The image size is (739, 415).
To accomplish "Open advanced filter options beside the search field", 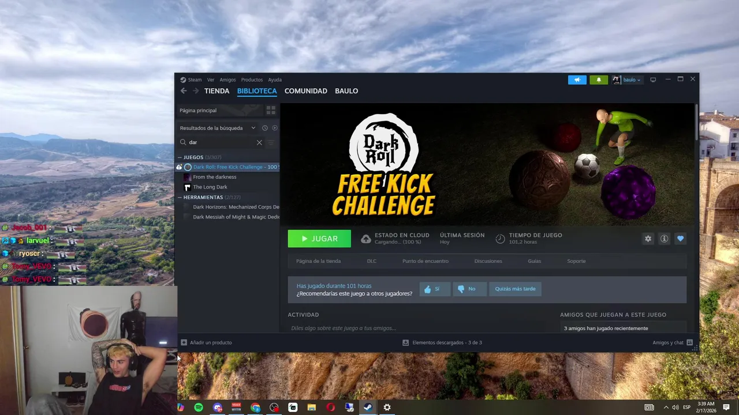I will click(271, 142).
